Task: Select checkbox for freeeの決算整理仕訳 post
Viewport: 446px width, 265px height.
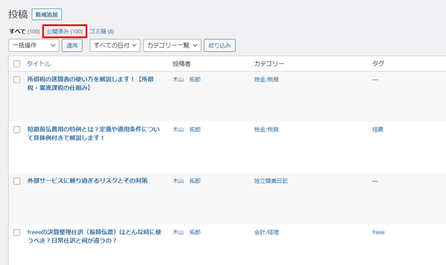Action: click(17, 232)
